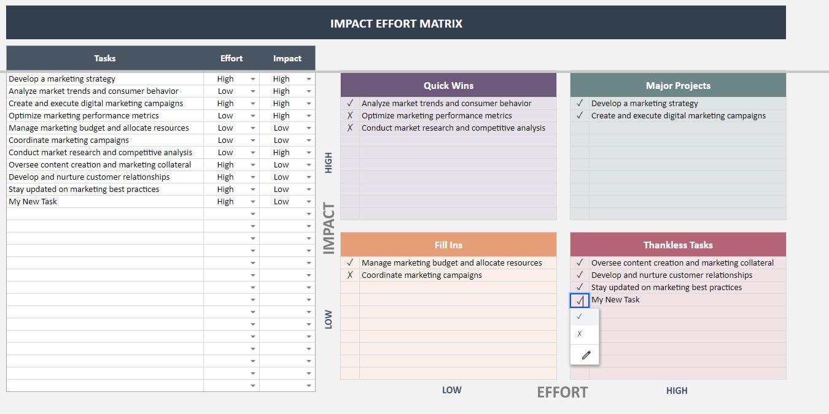Select the pencil edit icon in the open picker
The width and height of the screenshot is (829, 414).
pyautogui.click(x=584, y=355)
